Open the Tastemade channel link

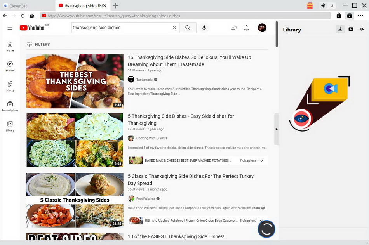point(144,80)
